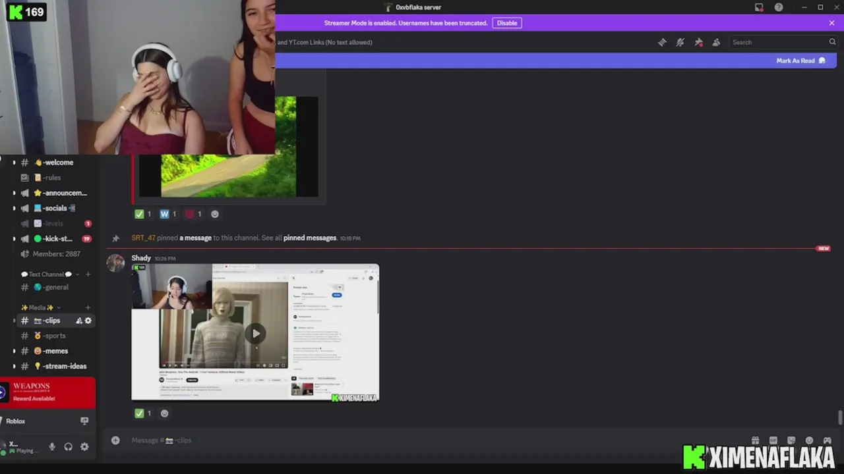Click stream game icon next to Roblox
844x474 pixels.
point(84,421)
